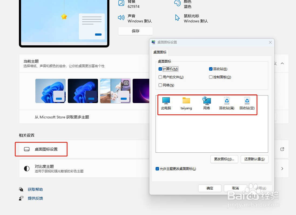Screen dimensions: 296x215
Task: Click the 鼠标光标 Windows 默认 setting
Action: [191, 19]
